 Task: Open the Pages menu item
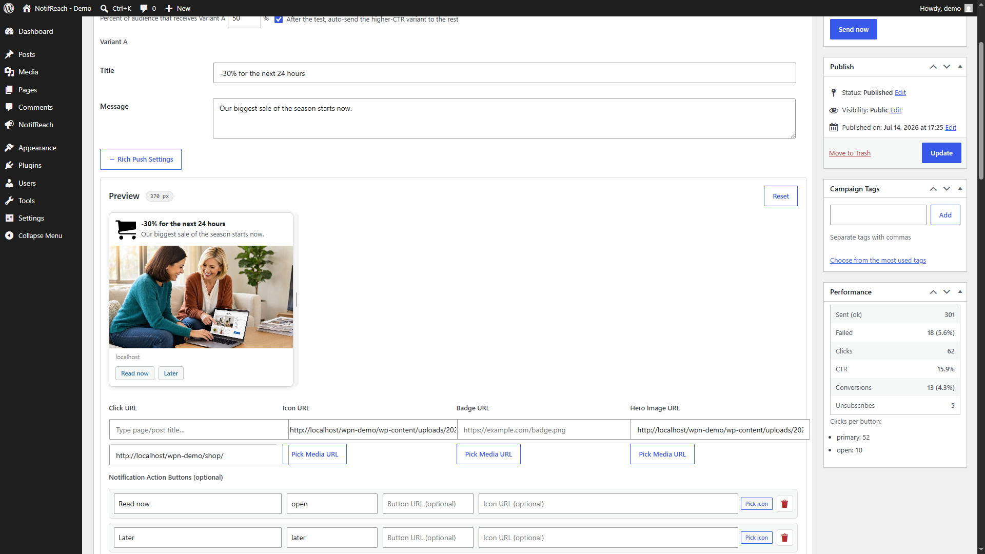pos(41,90)
